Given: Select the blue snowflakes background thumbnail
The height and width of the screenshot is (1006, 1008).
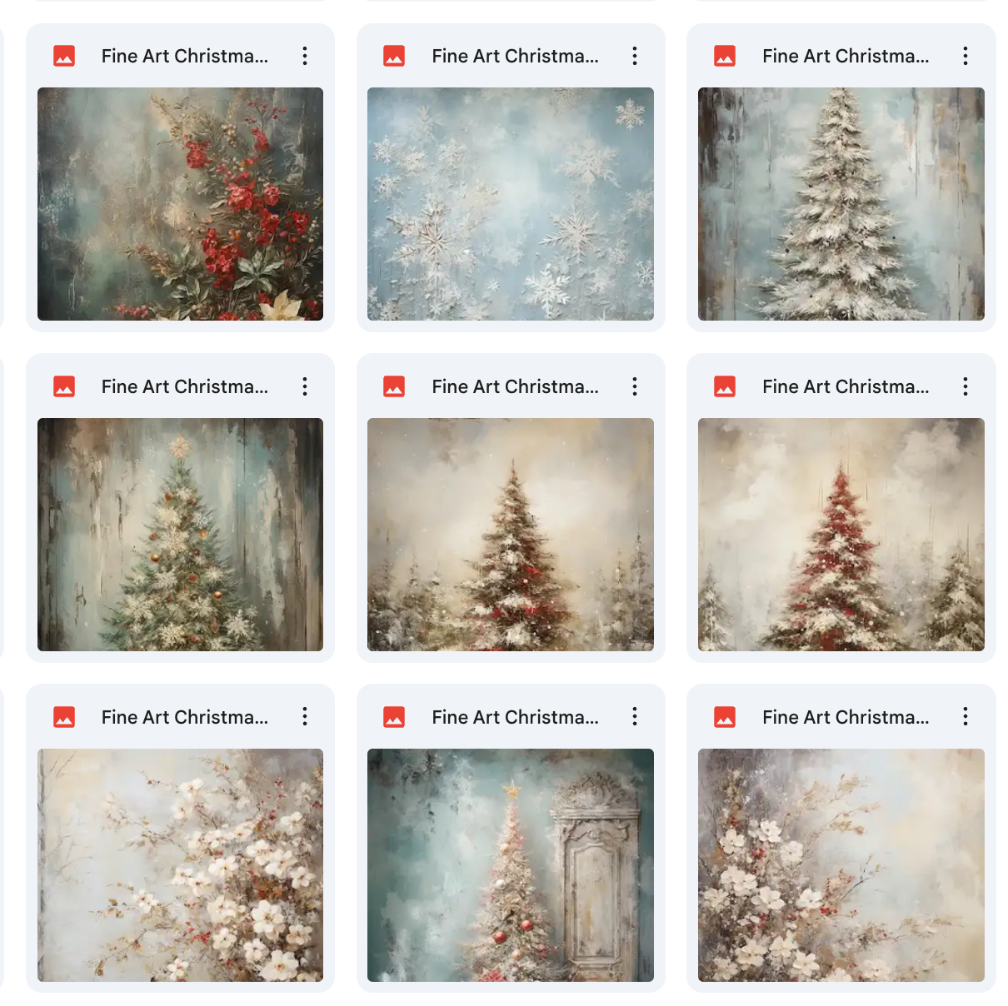Looking at the screenshot, I should click(511, 204).
